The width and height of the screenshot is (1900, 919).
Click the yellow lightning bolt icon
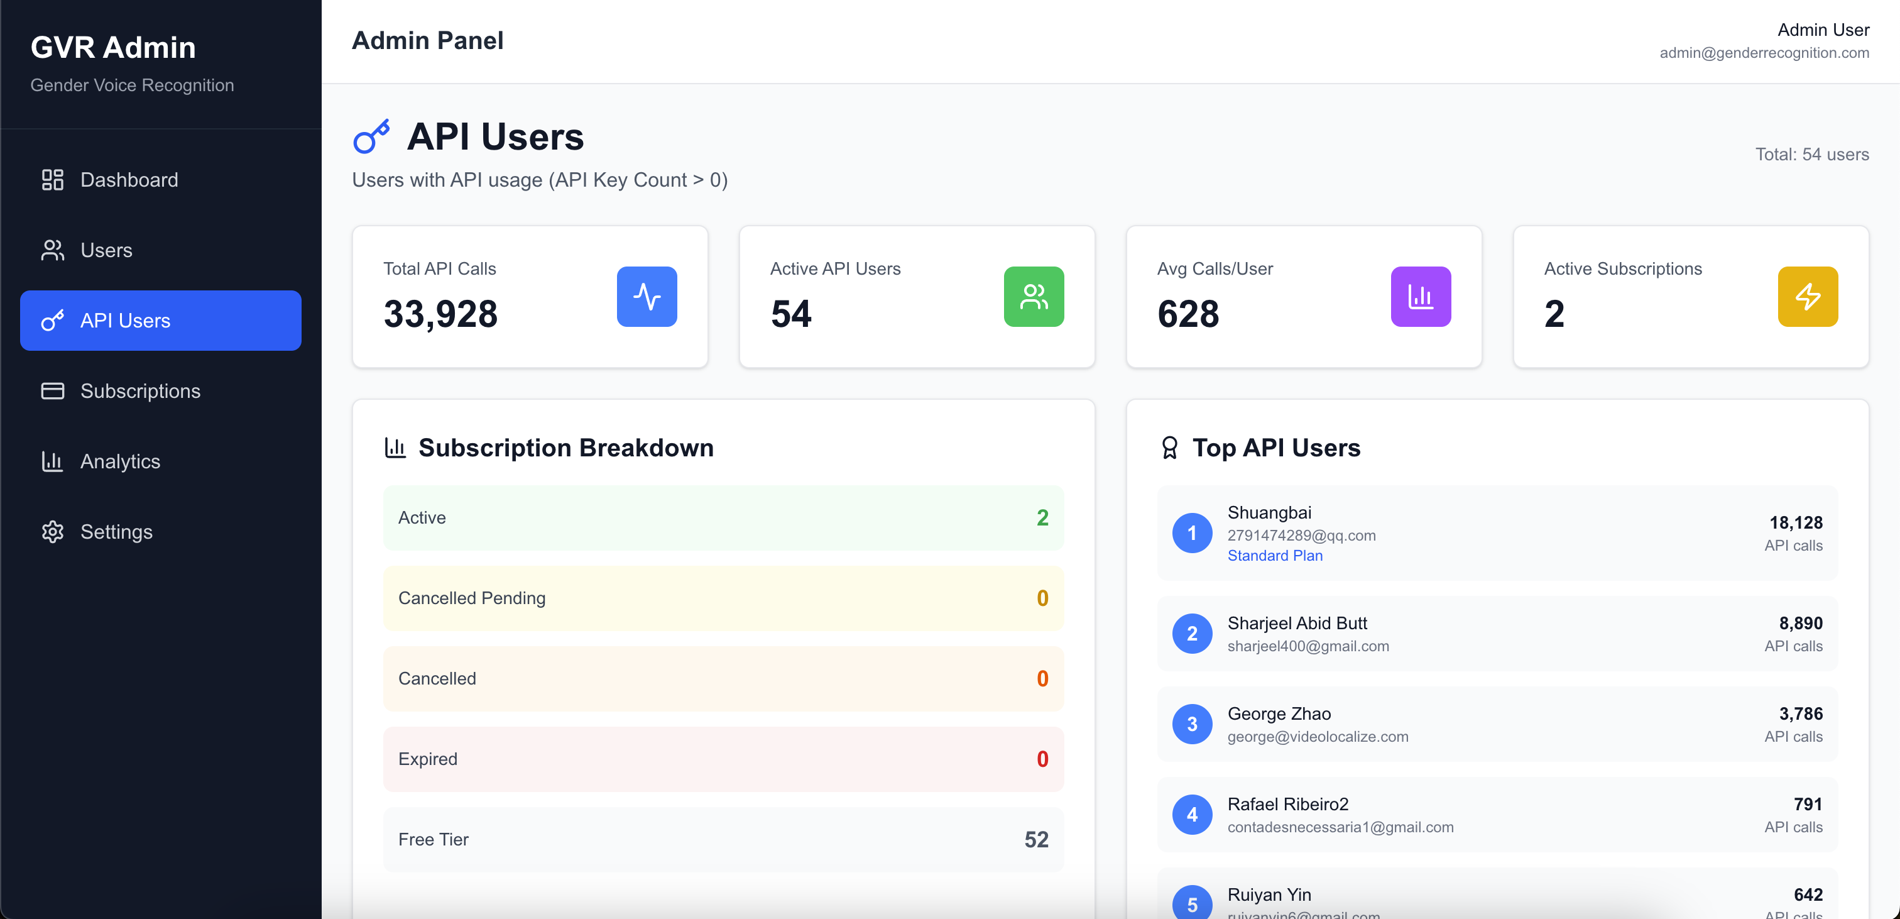pyautogui.click(x=1807, y=297)
